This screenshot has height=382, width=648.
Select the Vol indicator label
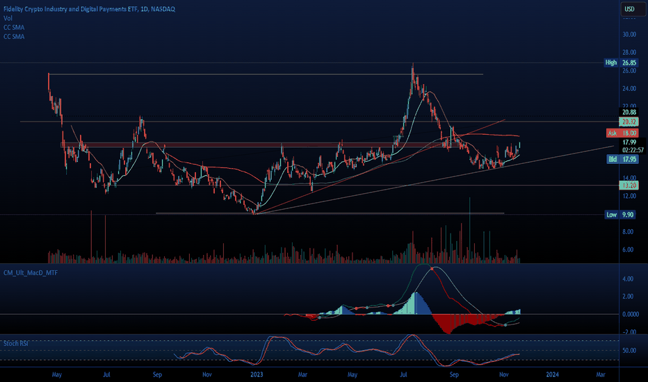(8, 18)
